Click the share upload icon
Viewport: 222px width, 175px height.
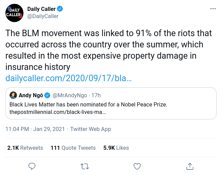(x=190, y=166)
